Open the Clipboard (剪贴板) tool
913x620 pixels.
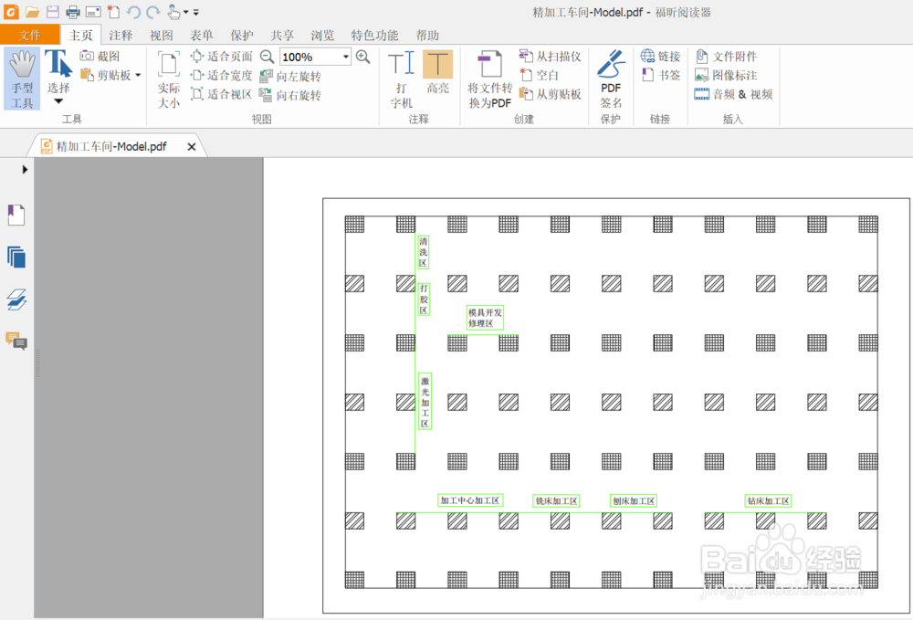point(105,75)
